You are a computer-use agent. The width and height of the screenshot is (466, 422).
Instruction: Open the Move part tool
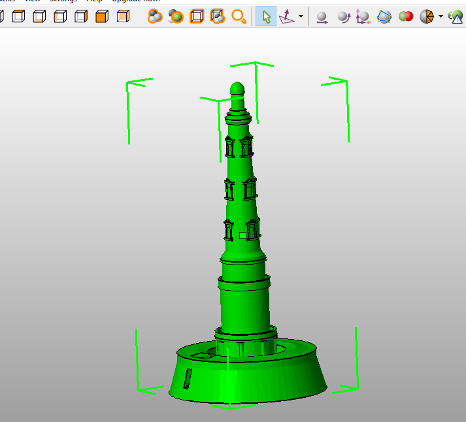click(x=322, y=17)
